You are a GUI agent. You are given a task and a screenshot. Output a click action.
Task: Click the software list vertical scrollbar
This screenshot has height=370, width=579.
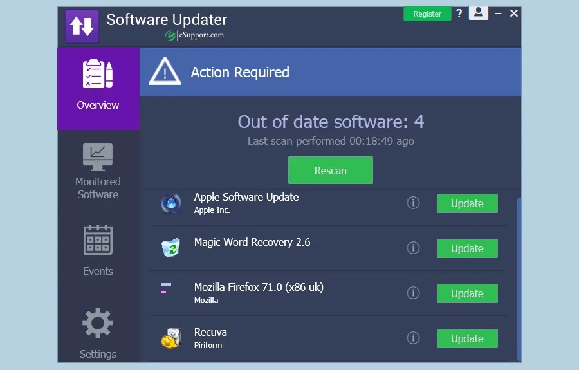click(x=519, y=279)
